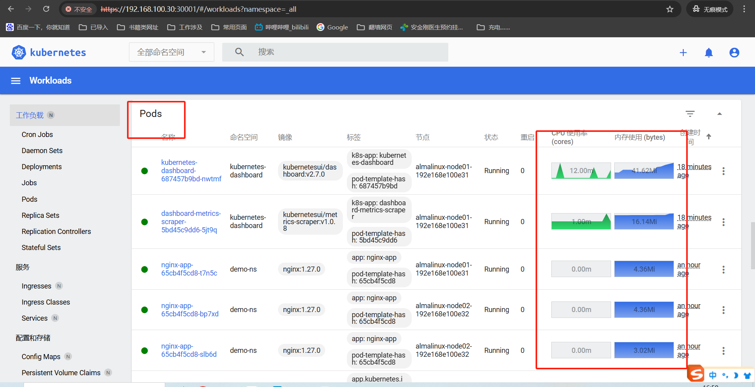Open kubernetes-dashboard-687457b9bd-nwtmf pod link
The height and width of the screenshot is (387, 755).
tap(191, 171)
